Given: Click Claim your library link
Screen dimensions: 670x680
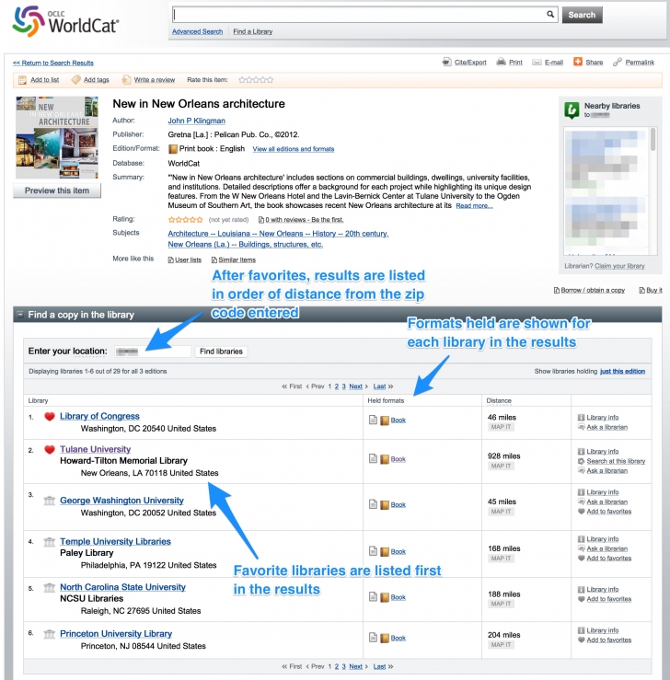Looking at the screenshot, I should [x=619, y=266].
